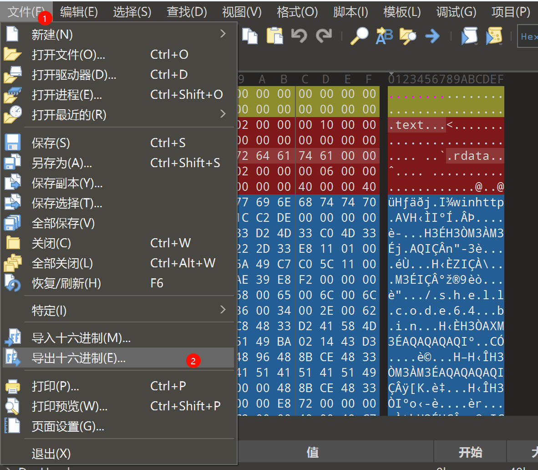Open the 脚本(I) menu in the menu bar

(350, 12)
